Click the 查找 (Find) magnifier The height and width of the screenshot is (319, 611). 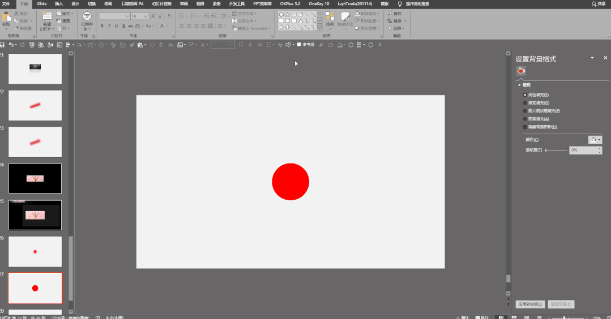390,14
